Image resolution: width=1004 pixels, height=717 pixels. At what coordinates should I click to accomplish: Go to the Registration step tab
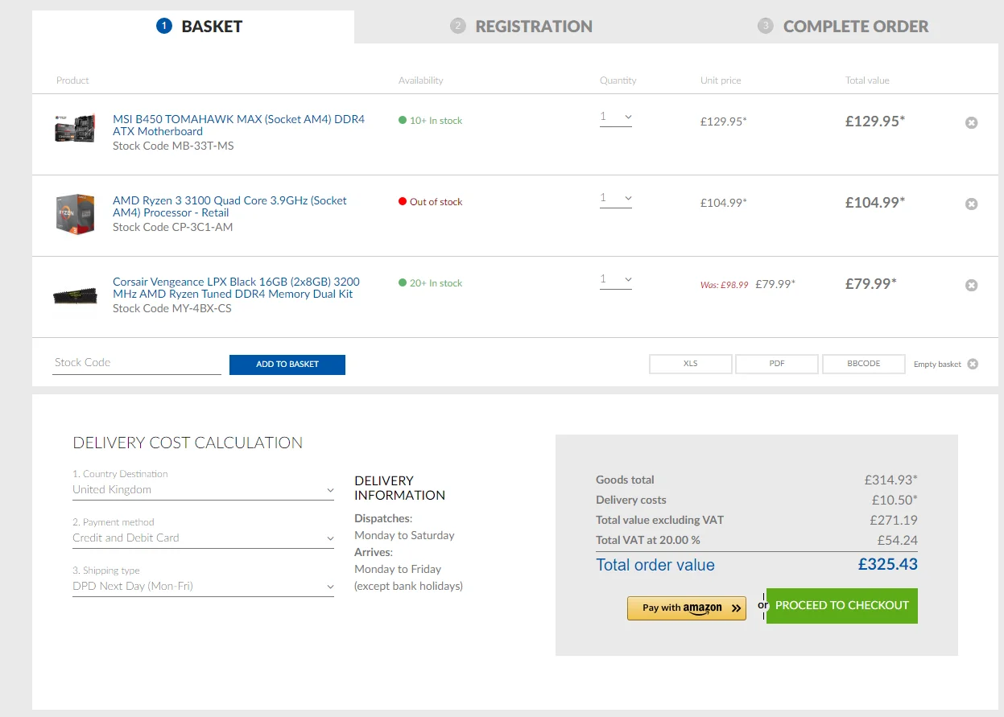tap(522, 27)
